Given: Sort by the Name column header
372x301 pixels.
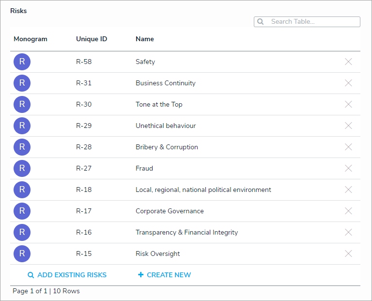Looking at the screenshot, I should [x=145, y=39].
